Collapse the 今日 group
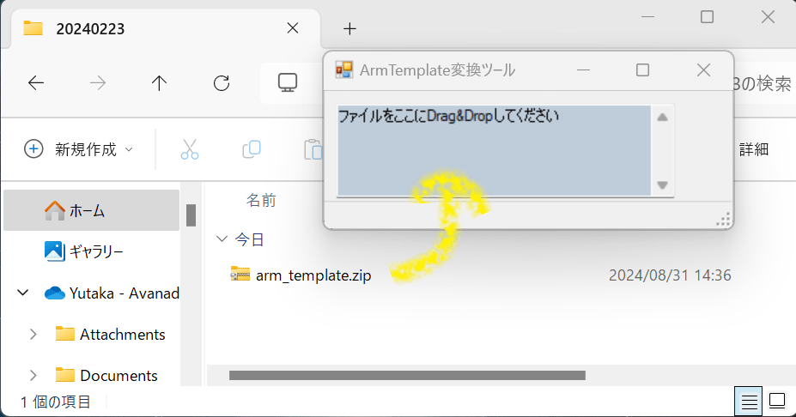Image resolution: width=796 pixels, height=417 pixels. tap(222, 239)
